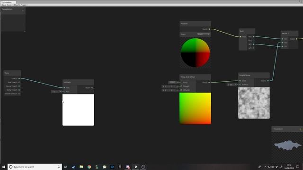Click the Multiply node B input port
The image size is (303, 170).
(x=64, y=91)
